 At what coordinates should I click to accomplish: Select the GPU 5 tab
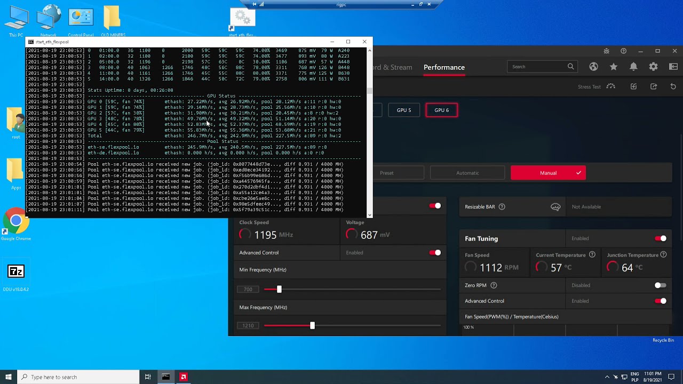coord(404,110)
